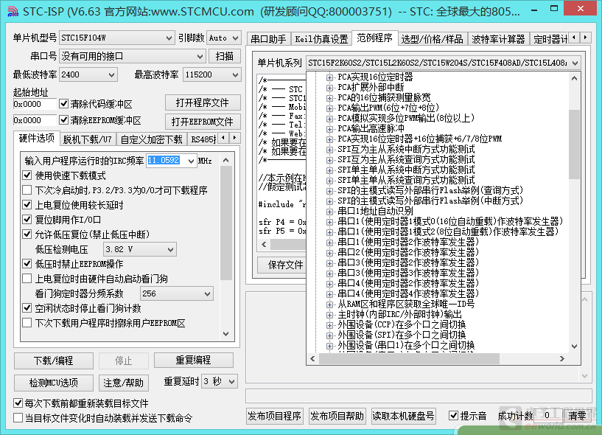This screenshot has height=435, width=602.
Task: Click example tree horizontal scroll right arrow
Action: 562,358
